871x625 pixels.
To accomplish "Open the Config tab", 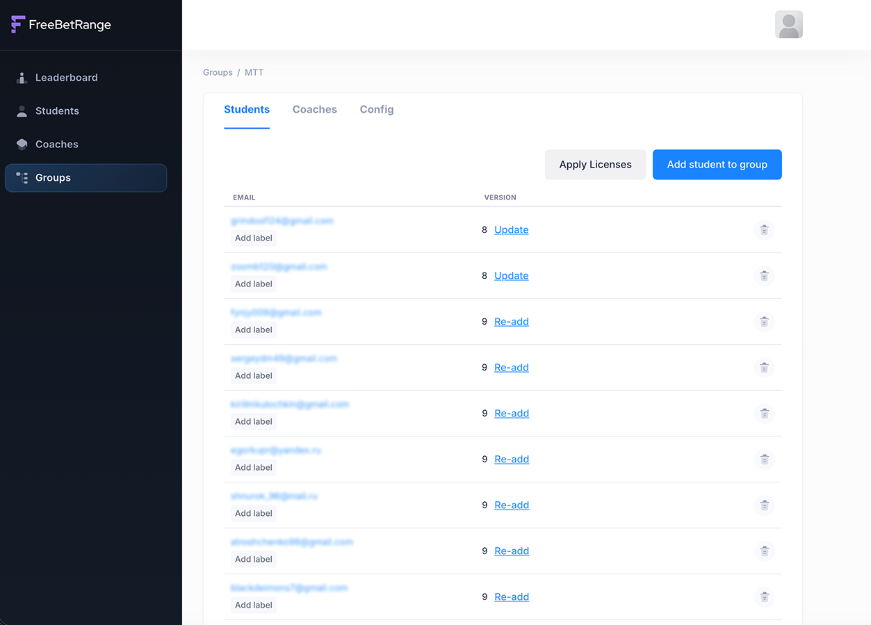I will click(376, 109).
